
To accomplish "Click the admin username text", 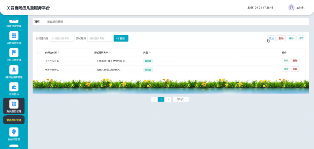I will click(300, 8).
